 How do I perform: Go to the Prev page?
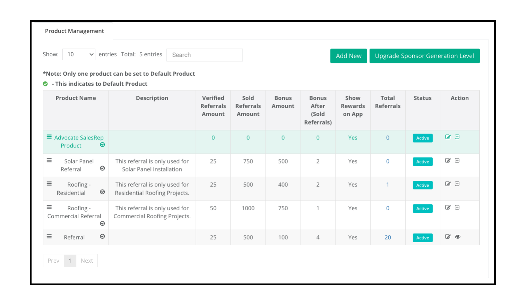pos(53,261)
